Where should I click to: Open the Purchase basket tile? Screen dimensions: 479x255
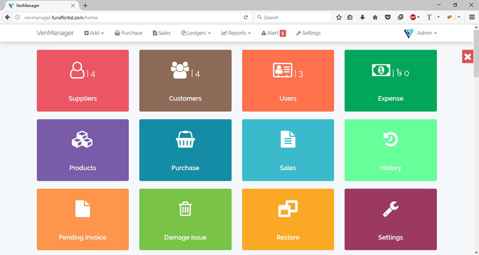pyautogui.click(x=185, y=150)
